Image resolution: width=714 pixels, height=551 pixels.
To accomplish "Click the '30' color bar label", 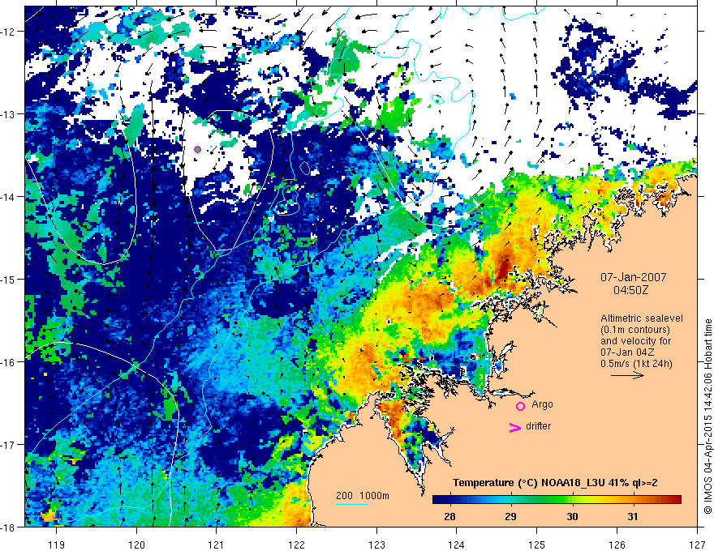I will 572,517.
